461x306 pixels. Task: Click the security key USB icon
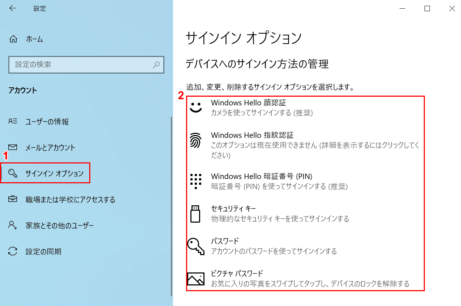(195, 214)
